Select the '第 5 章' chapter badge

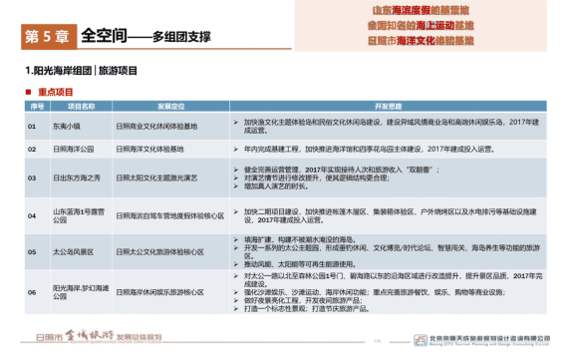[x=49, y=37]
